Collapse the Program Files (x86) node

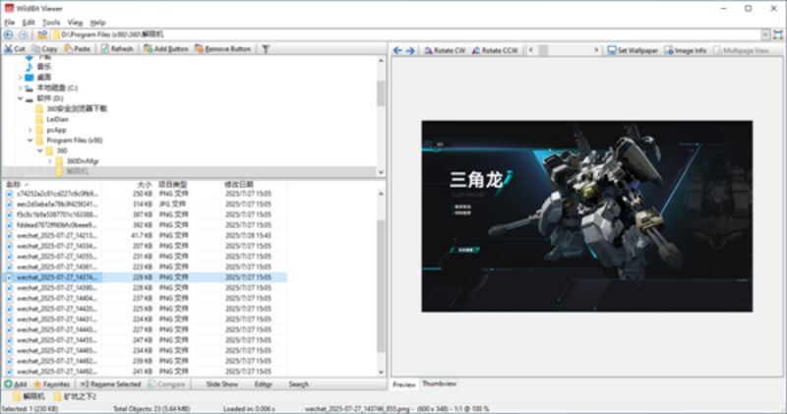tap(30, 141)
